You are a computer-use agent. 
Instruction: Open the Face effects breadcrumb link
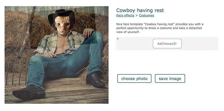(x=125, y=15)
